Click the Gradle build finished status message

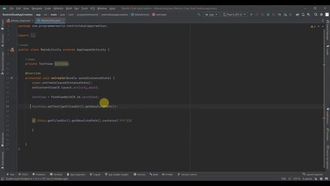[x=37, y=179]
